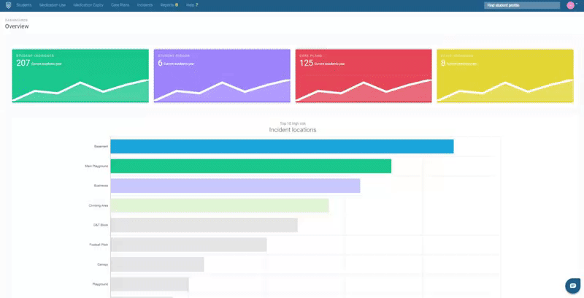Select the grey bar labelled Playground
Screen dimensions: 584x298
point(150,284)
